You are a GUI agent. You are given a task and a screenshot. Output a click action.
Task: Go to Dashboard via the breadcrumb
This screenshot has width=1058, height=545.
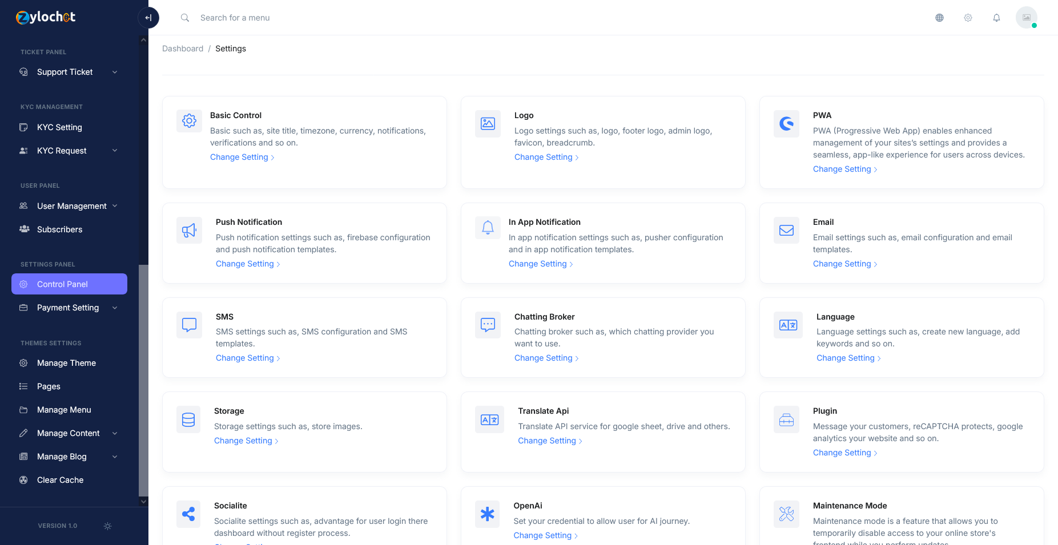click(183, 49)
